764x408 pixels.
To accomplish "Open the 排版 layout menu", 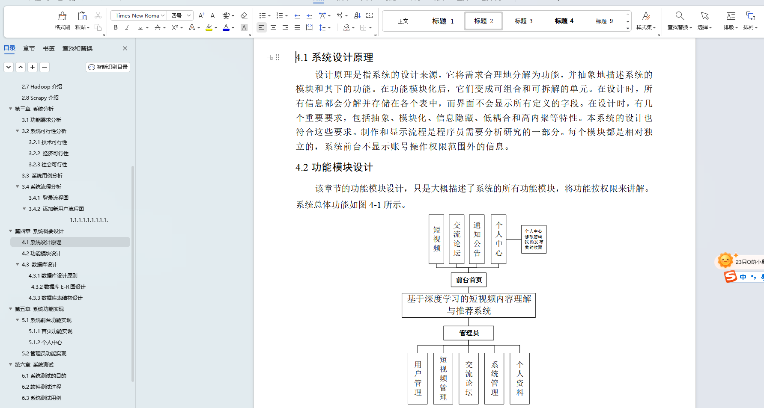I will click(x=731, y=21).
